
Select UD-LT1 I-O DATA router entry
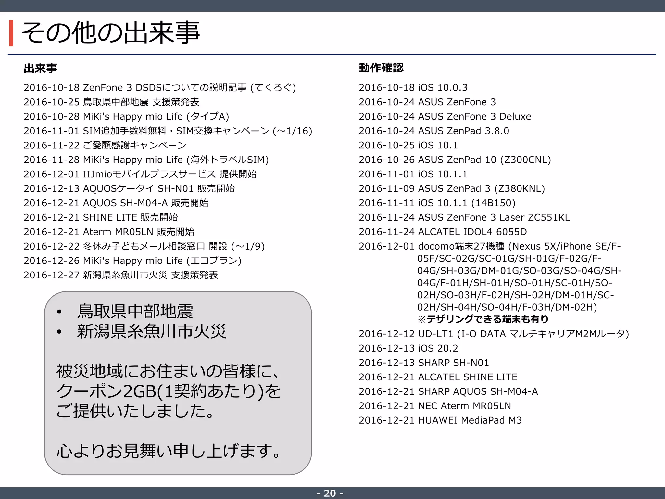pos(494,334)
